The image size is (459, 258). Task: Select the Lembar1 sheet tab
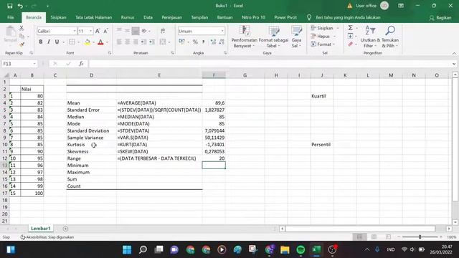click(x=41, y=229)
